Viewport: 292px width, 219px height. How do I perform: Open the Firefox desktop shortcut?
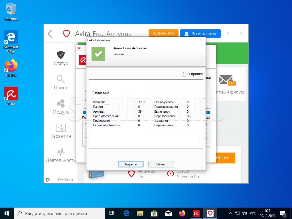click(11, 68)
